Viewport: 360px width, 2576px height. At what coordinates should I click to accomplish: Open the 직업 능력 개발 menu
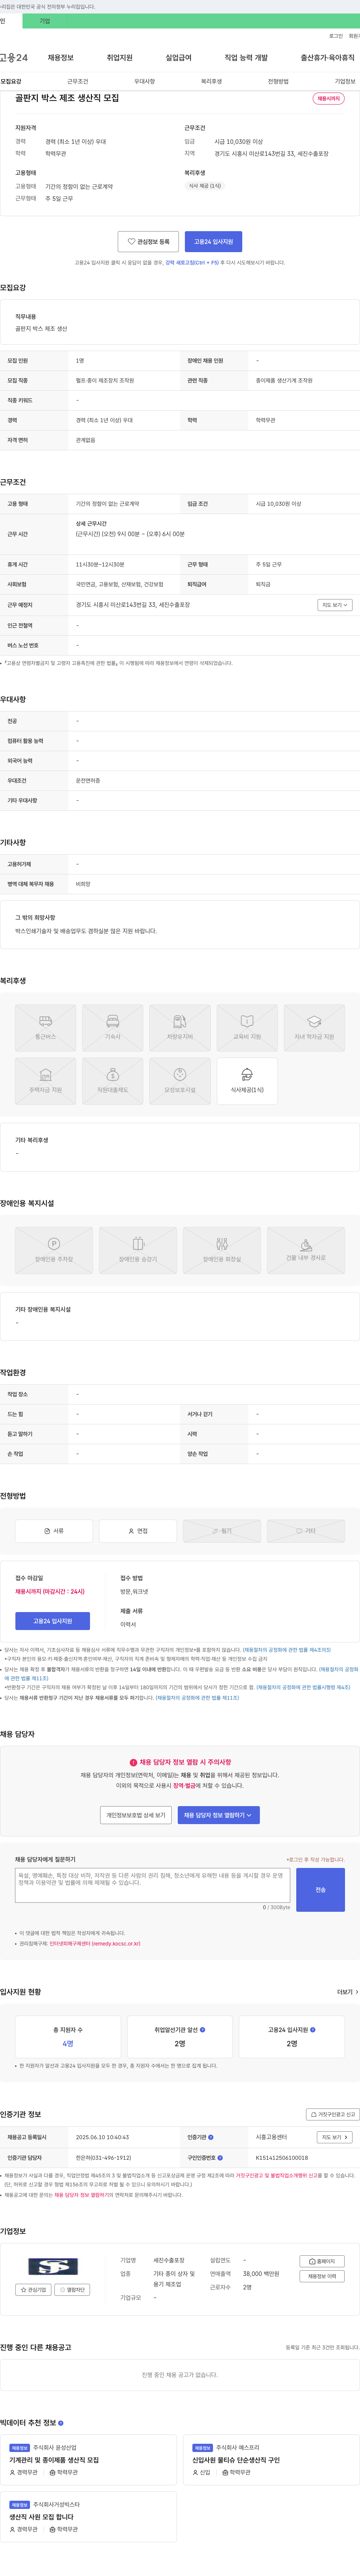coord(246,58)
